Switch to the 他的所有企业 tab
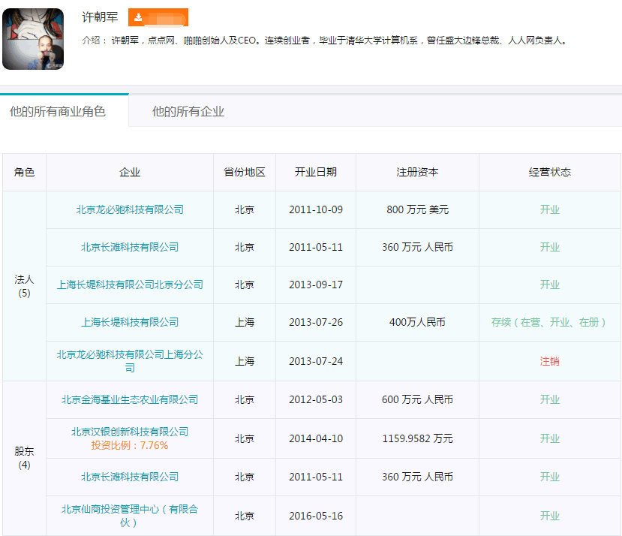 pos(188,112)
